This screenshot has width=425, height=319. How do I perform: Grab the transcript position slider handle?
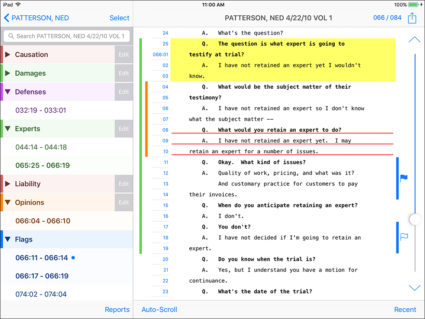415,220
